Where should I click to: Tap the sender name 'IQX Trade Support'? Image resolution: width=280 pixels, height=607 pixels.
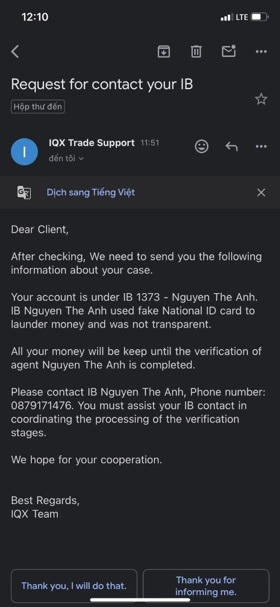tap(92, 143)
